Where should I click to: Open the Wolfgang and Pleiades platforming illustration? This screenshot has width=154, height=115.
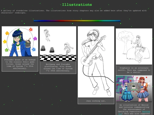coord(58,44)
